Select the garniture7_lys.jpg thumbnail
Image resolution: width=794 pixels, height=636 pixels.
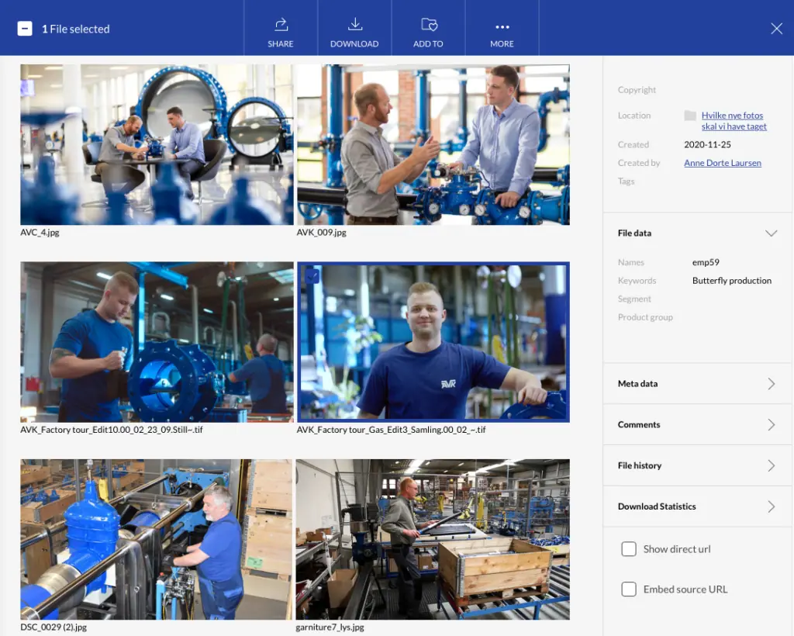(x=433, y=539)
